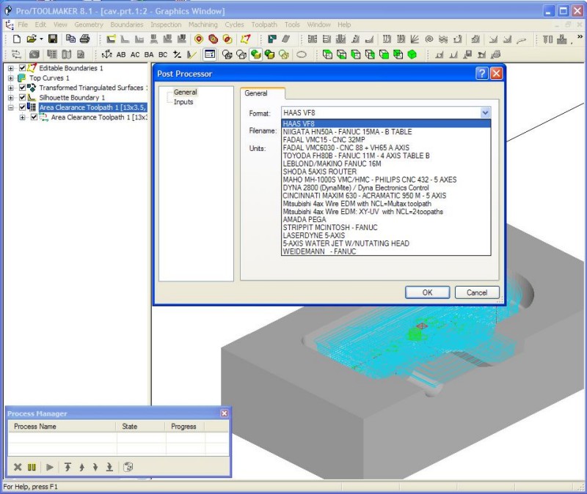This screenshot has height=494, width=587.
Task: Toggle child Area Clearance Toolpath 1 checkbox
Action: click(34, 117)
